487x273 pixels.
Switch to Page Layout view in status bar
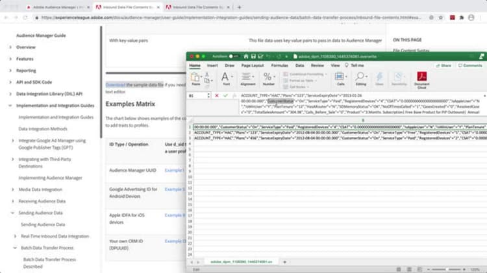point(409,269)
